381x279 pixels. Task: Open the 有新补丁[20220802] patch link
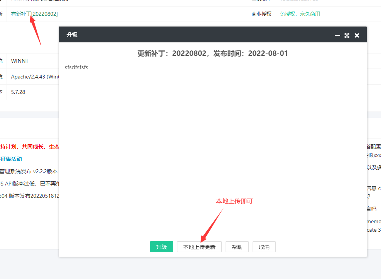[34, 14]
